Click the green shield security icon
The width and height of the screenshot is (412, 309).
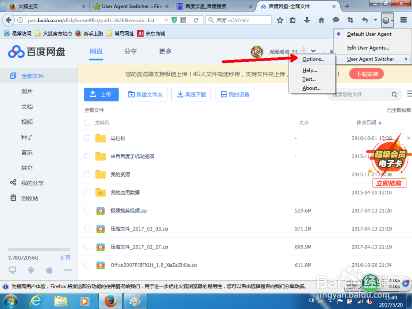[x=174, y=20]
